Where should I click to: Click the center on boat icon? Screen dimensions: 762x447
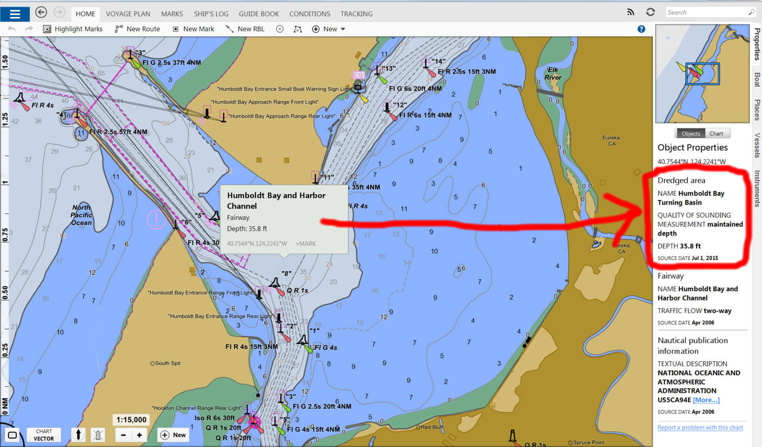tap(98, 435)
